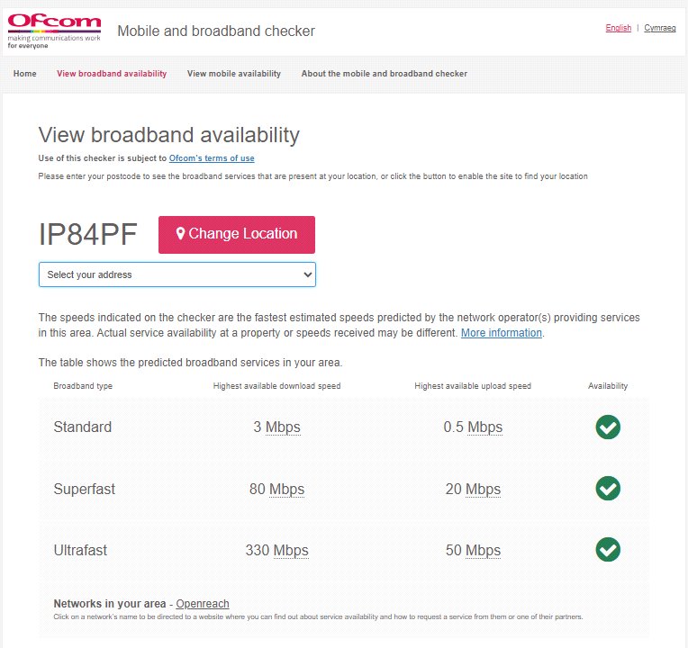
Task: Open View broadband availability tab
Action: [112, 74]
